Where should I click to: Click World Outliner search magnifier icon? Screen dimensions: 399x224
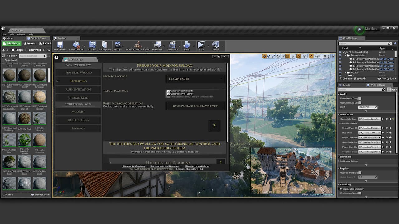389,44
